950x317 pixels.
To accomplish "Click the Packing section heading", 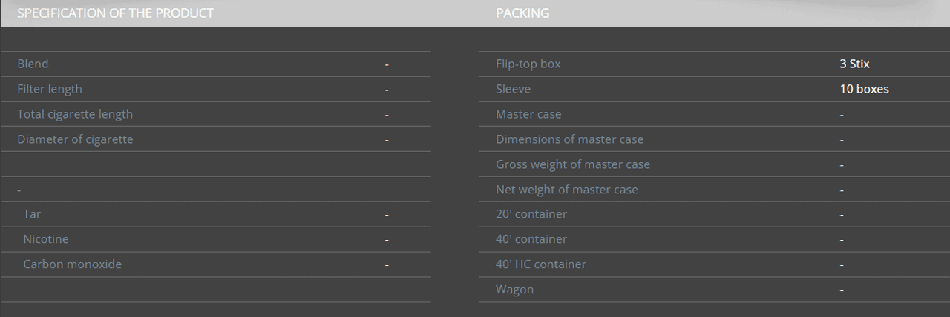I will (522, 13).
